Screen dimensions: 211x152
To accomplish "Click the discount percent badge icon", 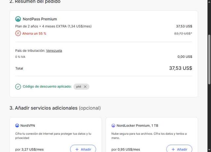I will coord(18,33).
